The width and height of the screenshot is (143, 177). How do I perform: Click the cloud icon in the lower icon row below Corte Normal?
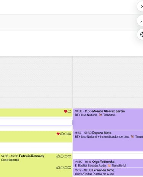(x=66, y=167)
